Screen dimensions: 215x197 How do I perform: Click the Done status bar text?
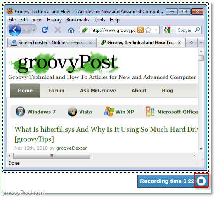pyautogui.click(x=14, y=163)
